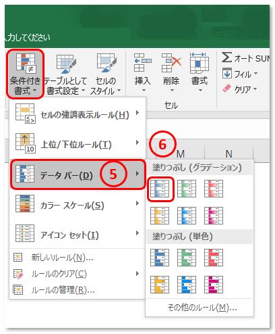
Task: Select blue gradient data bar preset
Action: click(x=160, y=189)
